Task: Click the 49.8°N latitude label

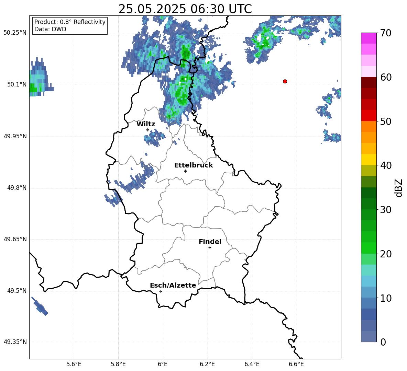Action: (x=17, y=188)
